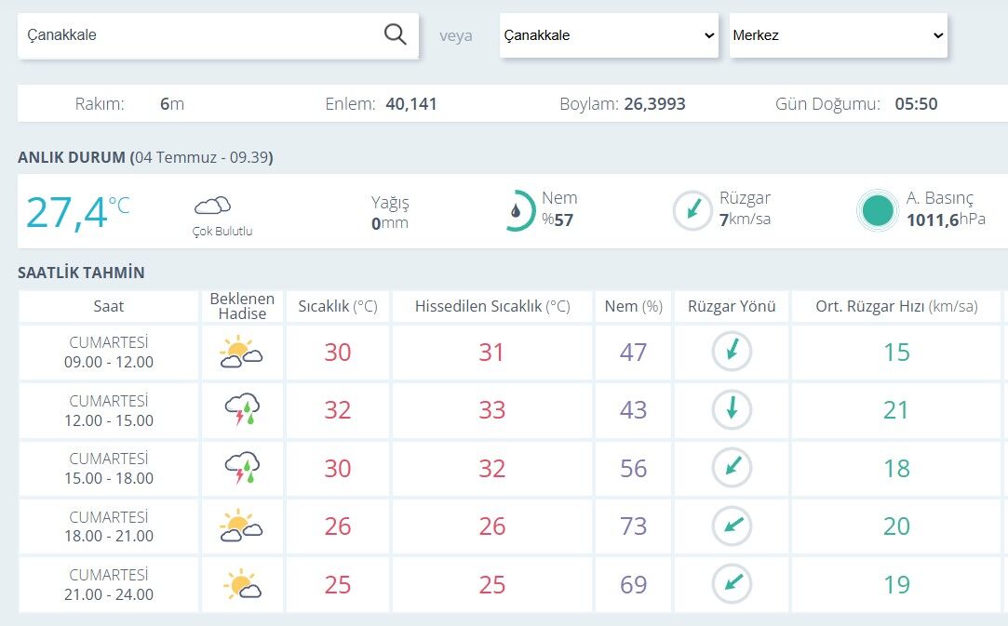Click the Rakım 6m value
1008x626 pixels.
click(171, 103)
